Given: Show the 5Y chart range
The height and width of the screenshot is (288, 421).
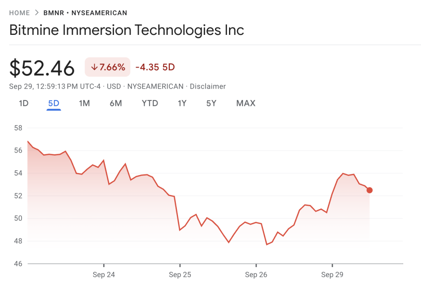Looking at the screenshot, I should [x=211, y=103].
